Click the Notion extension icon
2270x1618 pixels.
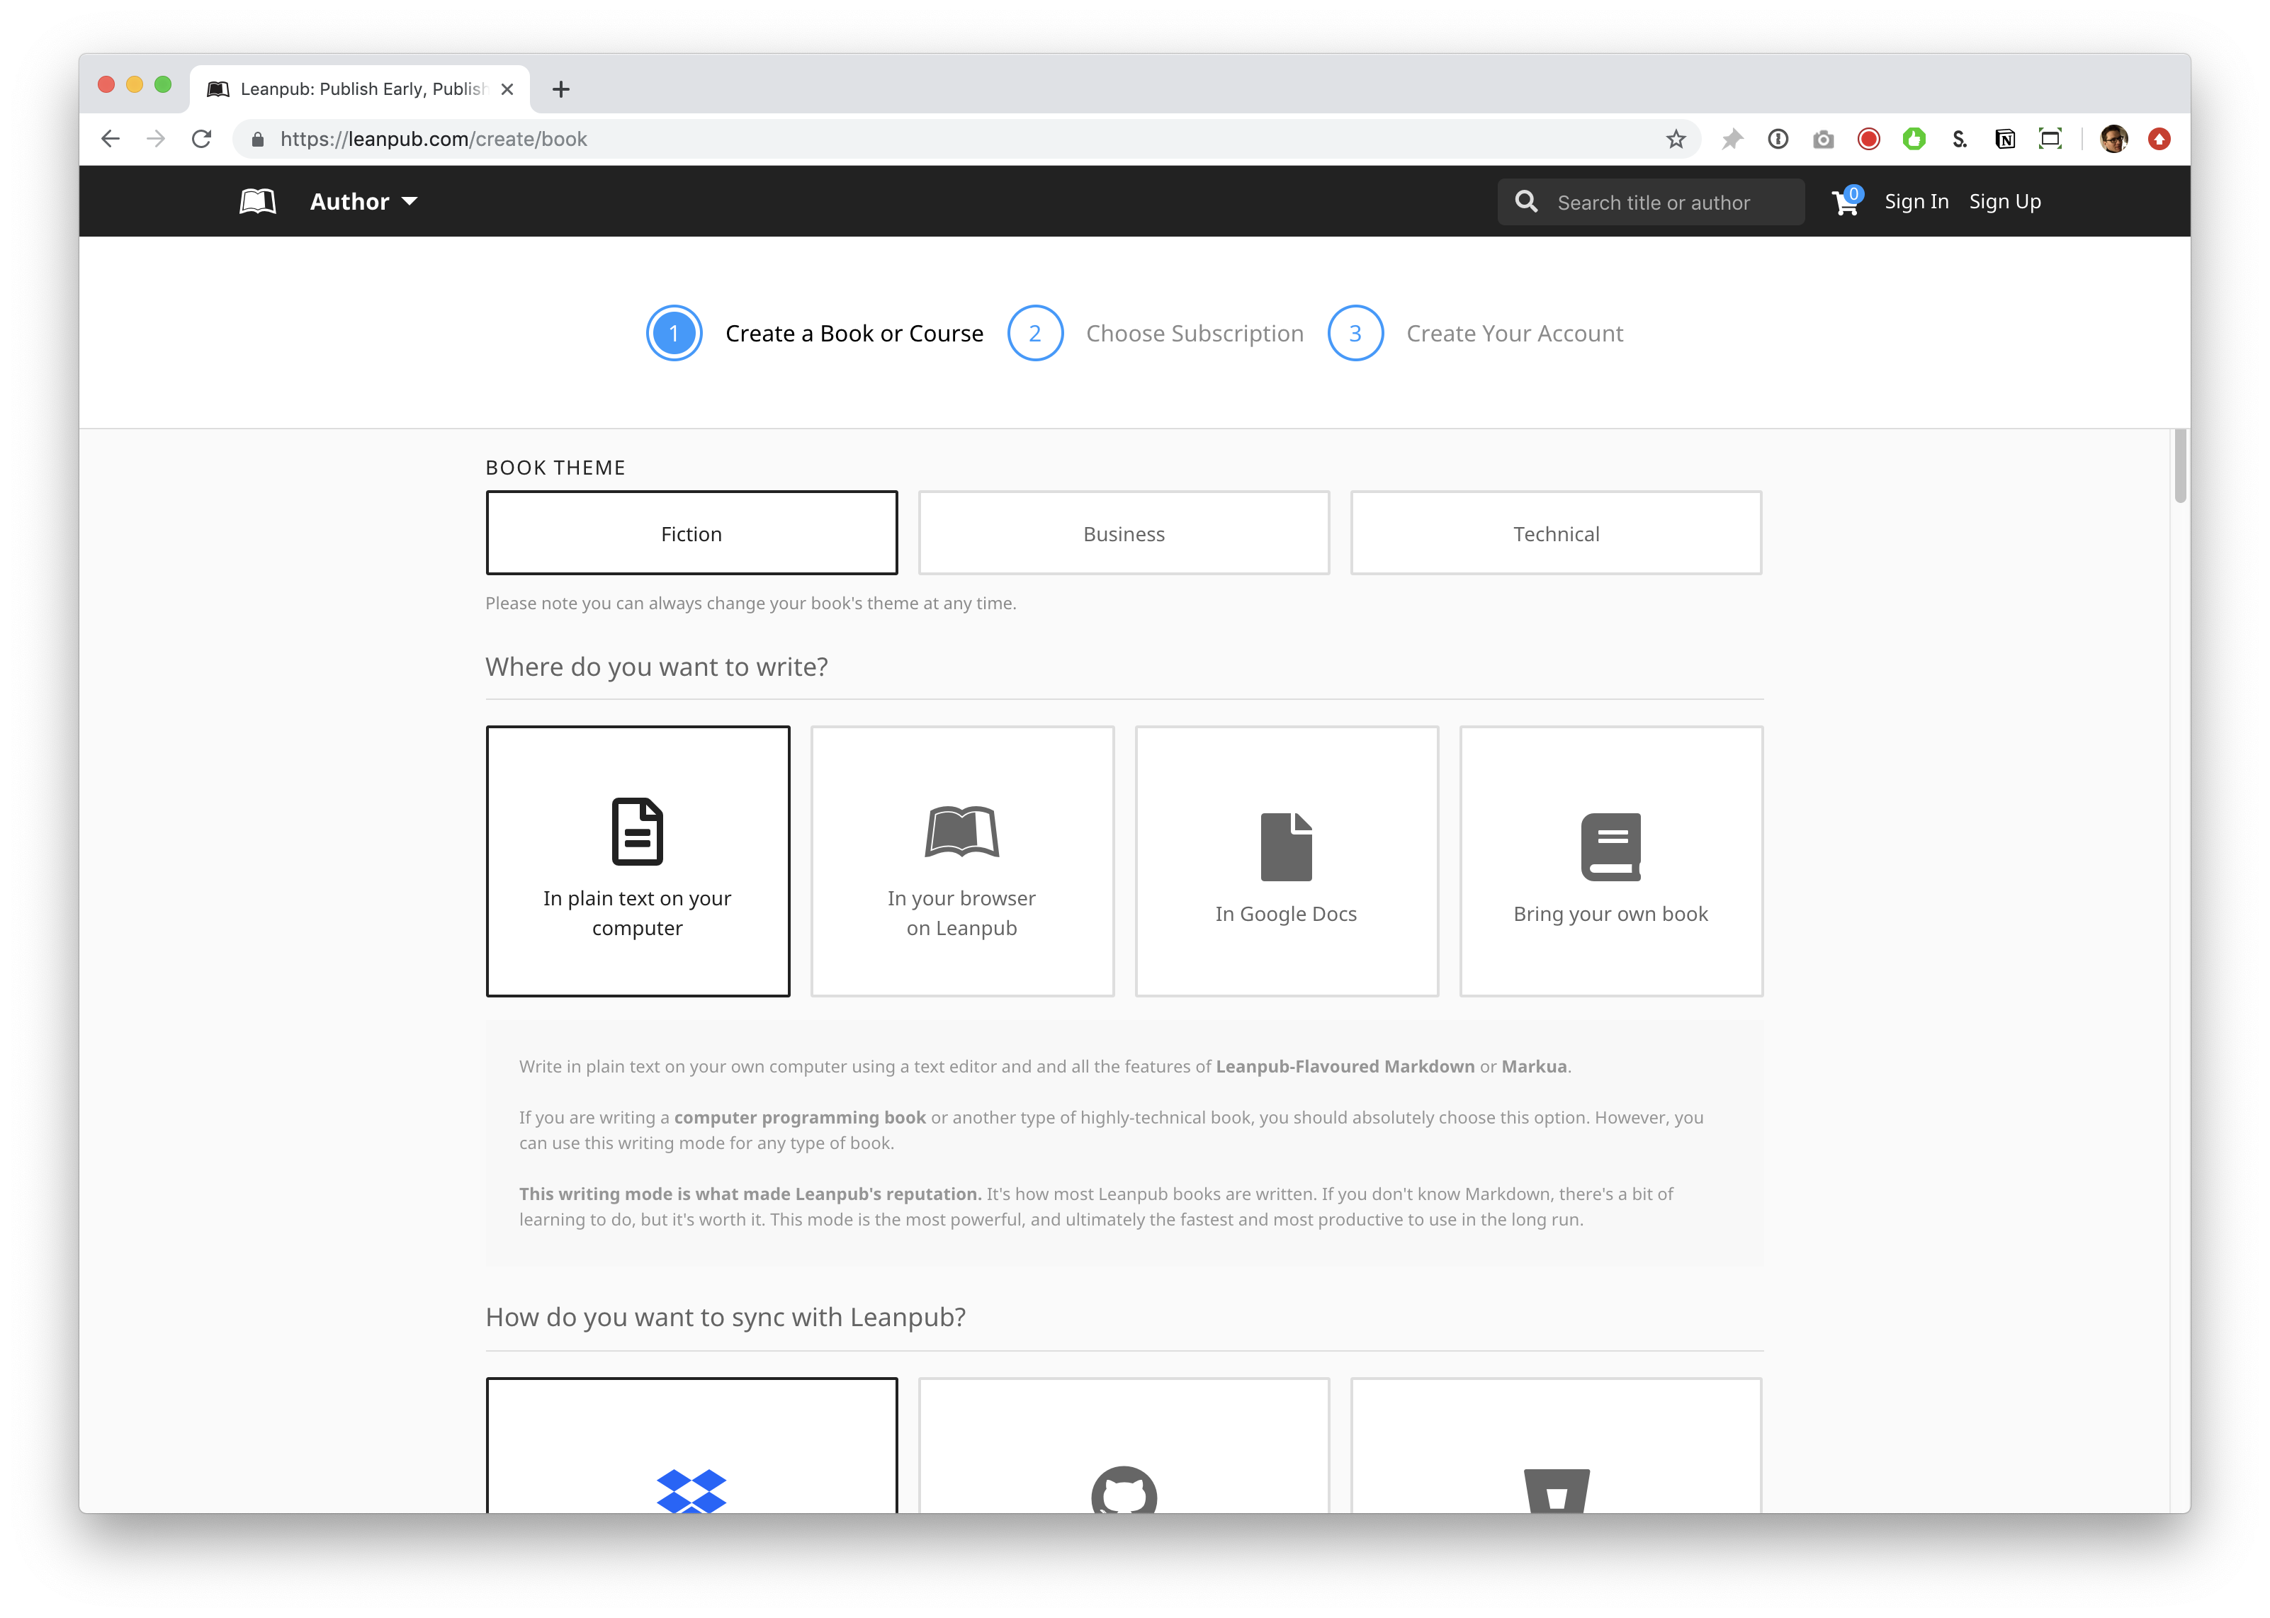[x=2005, y=140]
